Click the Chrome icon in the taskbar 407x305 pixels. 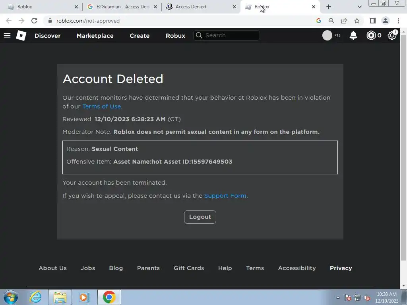pyautogui.click(x=109, y=297)
